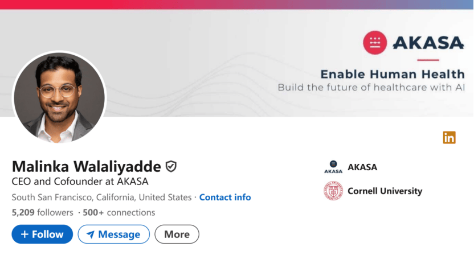Open the circular profile photo
The image size is (474, 255).
(59, 97)
